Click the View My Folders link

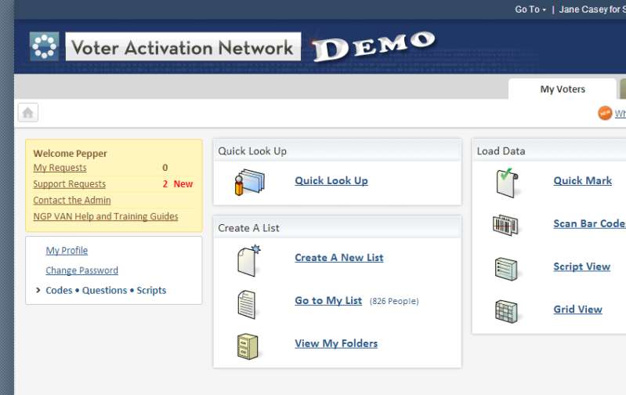(x=336, y=343)
